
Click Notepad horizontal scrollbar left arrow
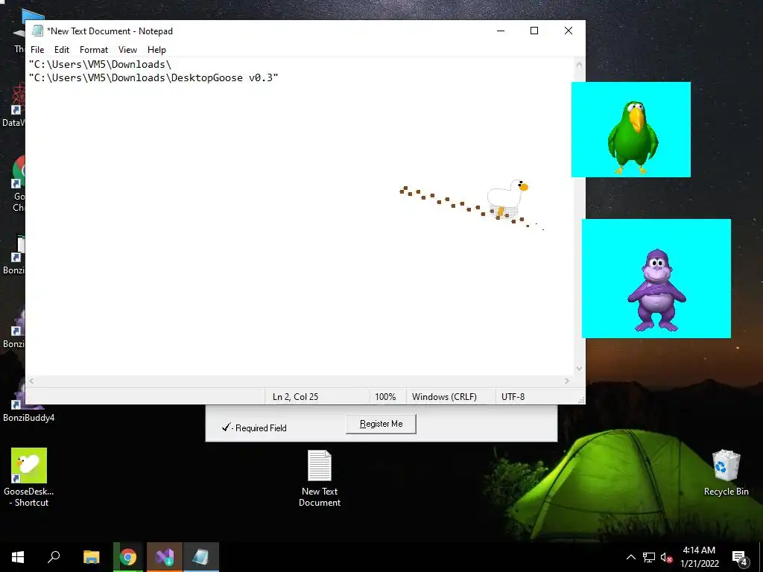coord(31,381)
